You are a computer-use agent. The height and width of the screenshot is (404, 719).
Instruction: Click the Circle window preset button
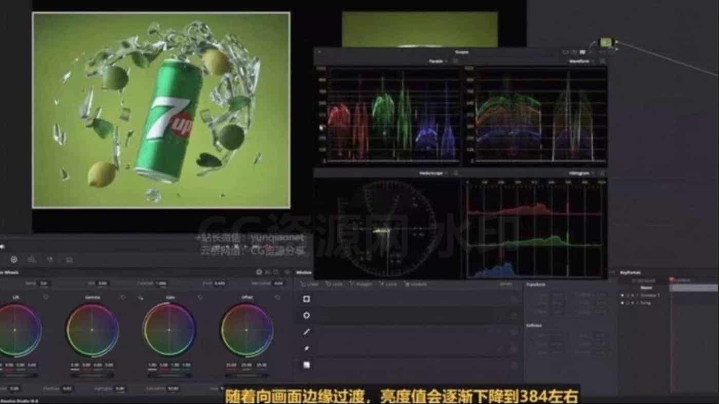click(x=334, y=284)
